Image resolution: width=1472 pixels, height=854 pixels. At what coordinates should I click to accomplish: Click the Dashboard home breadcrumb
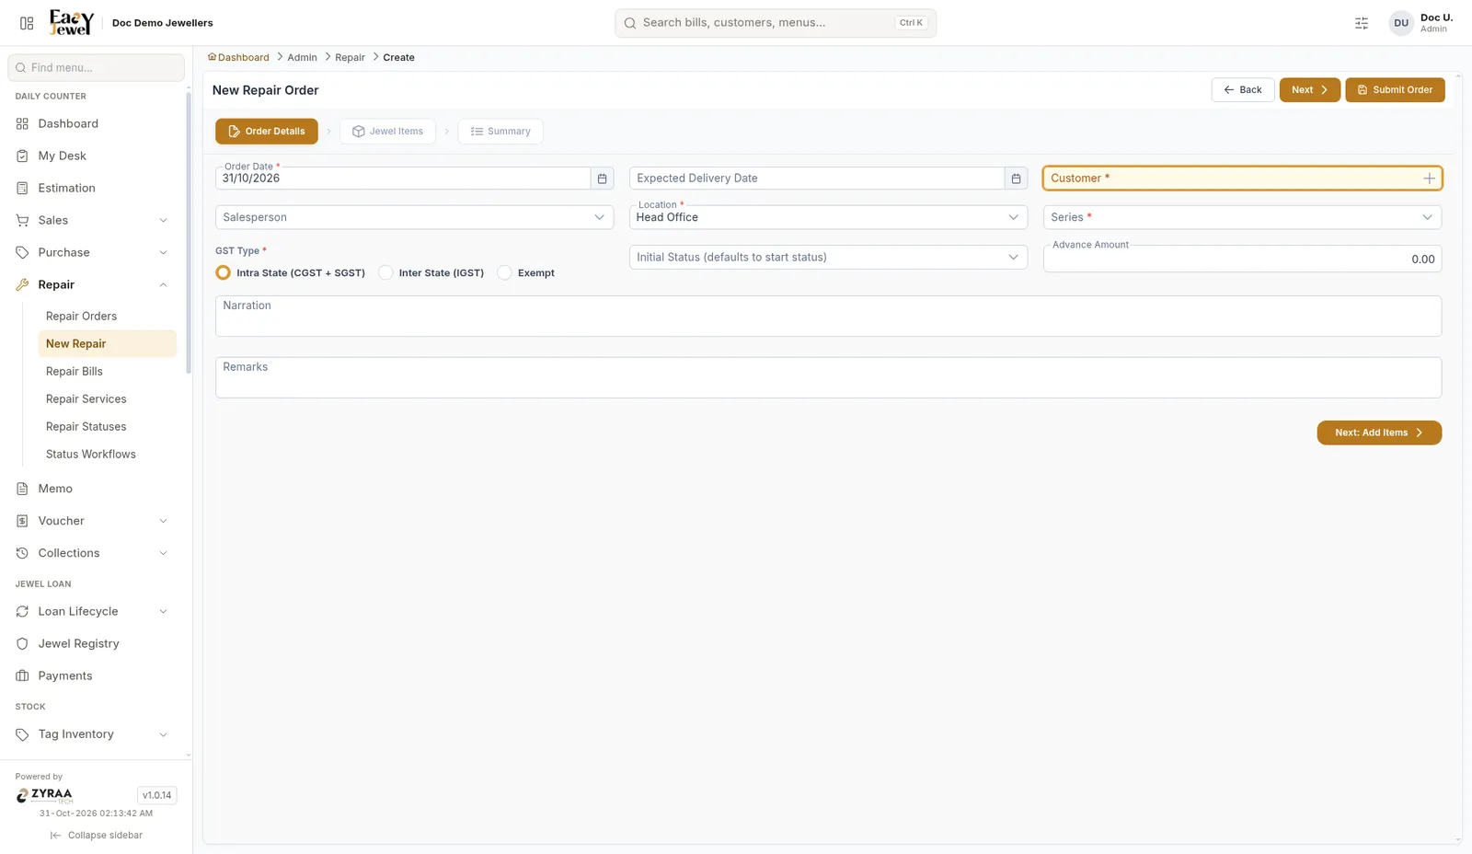pos(238,57)
